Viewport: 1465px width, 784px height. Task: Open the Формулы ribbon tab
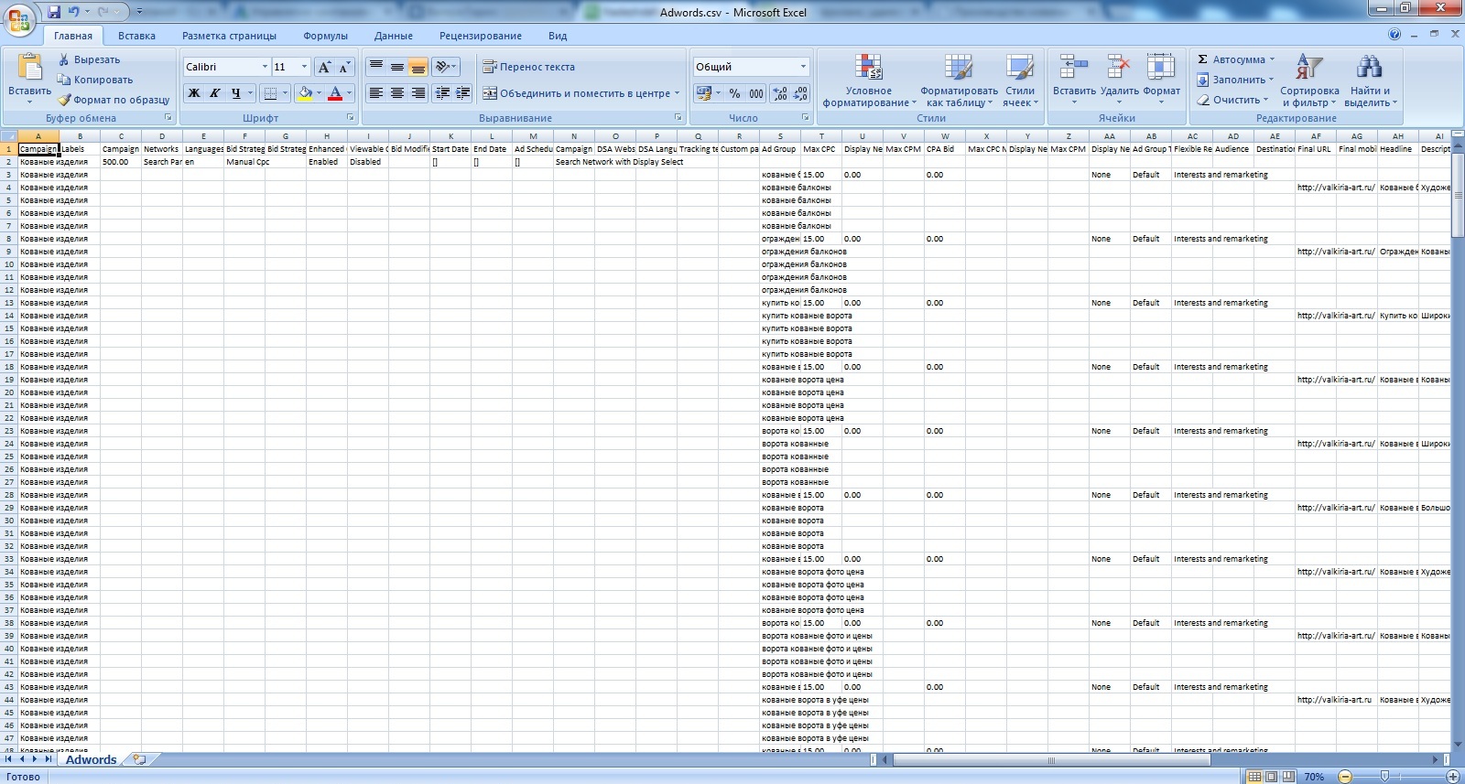click(325, 36)
